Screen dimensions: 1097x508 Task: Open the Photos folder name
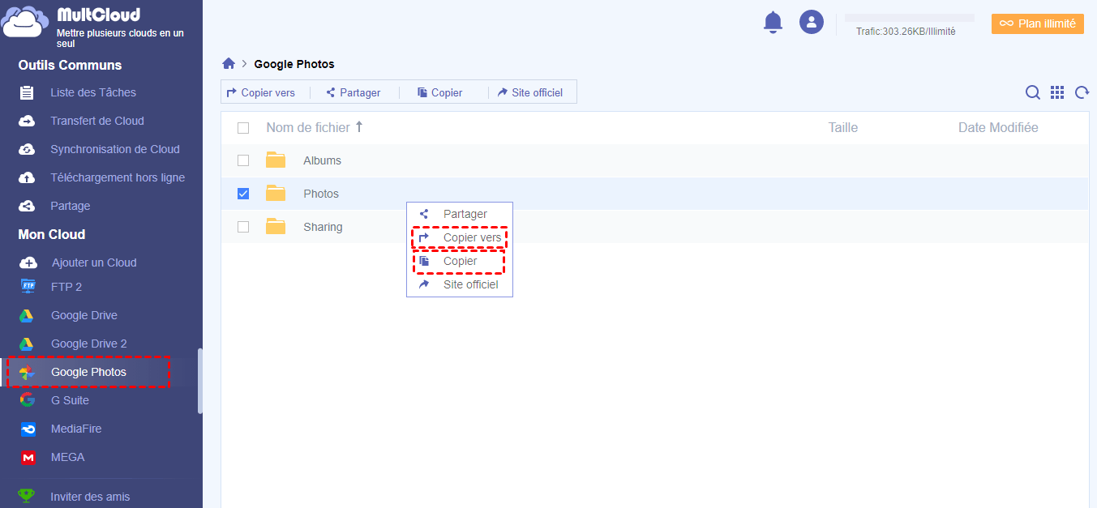(x=321, y=194)
